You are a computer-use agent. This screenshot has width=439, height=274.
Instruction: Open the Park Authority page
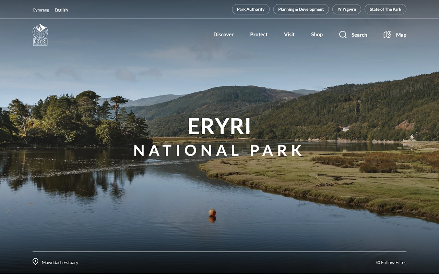(251, 9)
